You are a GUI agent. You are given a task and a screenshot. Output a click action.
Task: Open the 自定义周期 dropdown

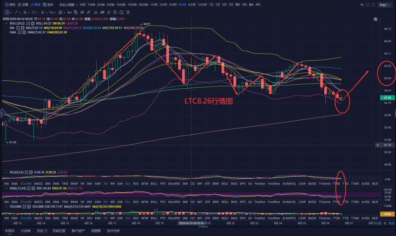68,5
